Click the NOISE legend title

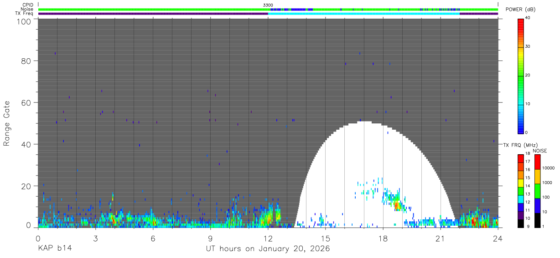coord(540,151)
